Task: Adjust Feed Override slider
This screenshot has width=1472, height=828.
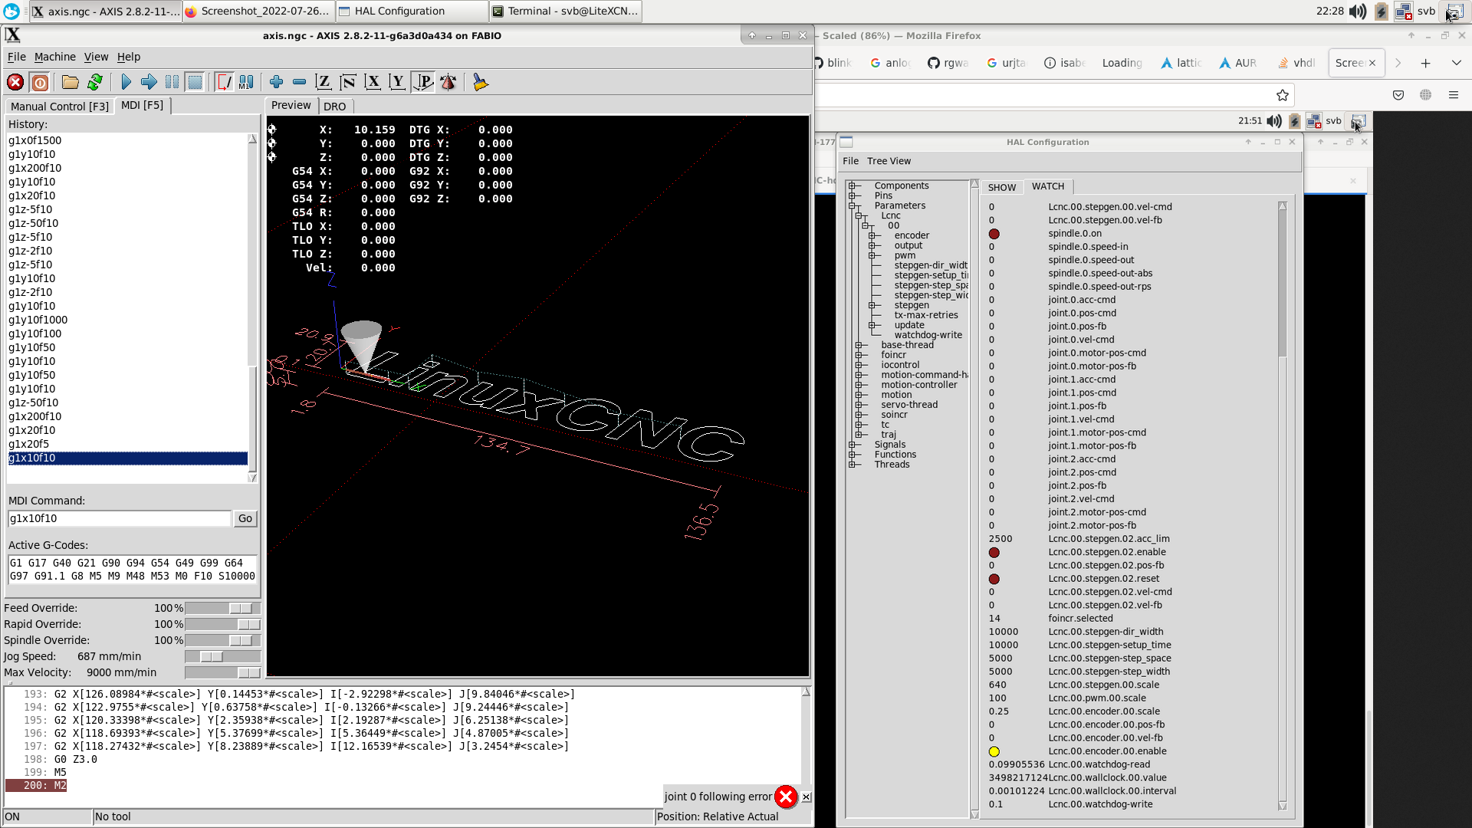Action: 241,608
